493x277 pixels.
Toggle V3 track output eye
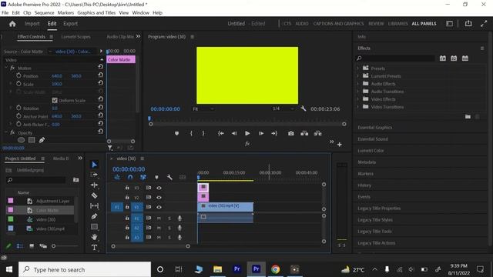(159, 188)
